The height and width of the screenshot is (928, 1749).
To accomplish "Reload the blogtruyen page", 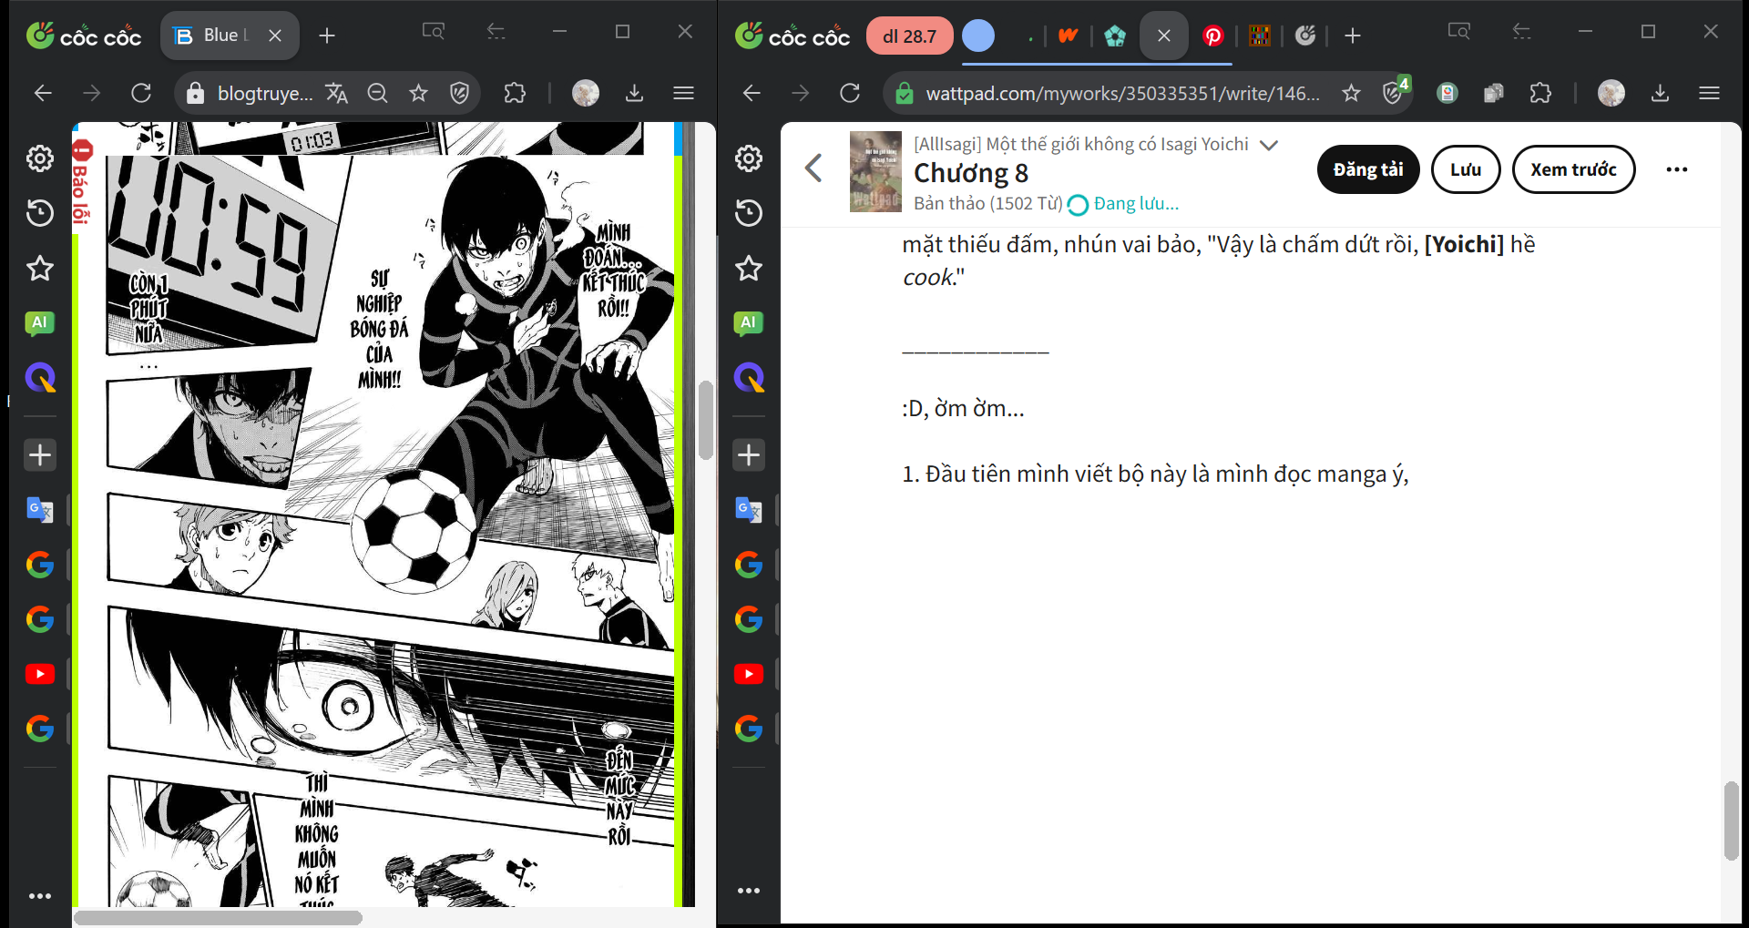I will pyautogui.click(x=141, y=93).
